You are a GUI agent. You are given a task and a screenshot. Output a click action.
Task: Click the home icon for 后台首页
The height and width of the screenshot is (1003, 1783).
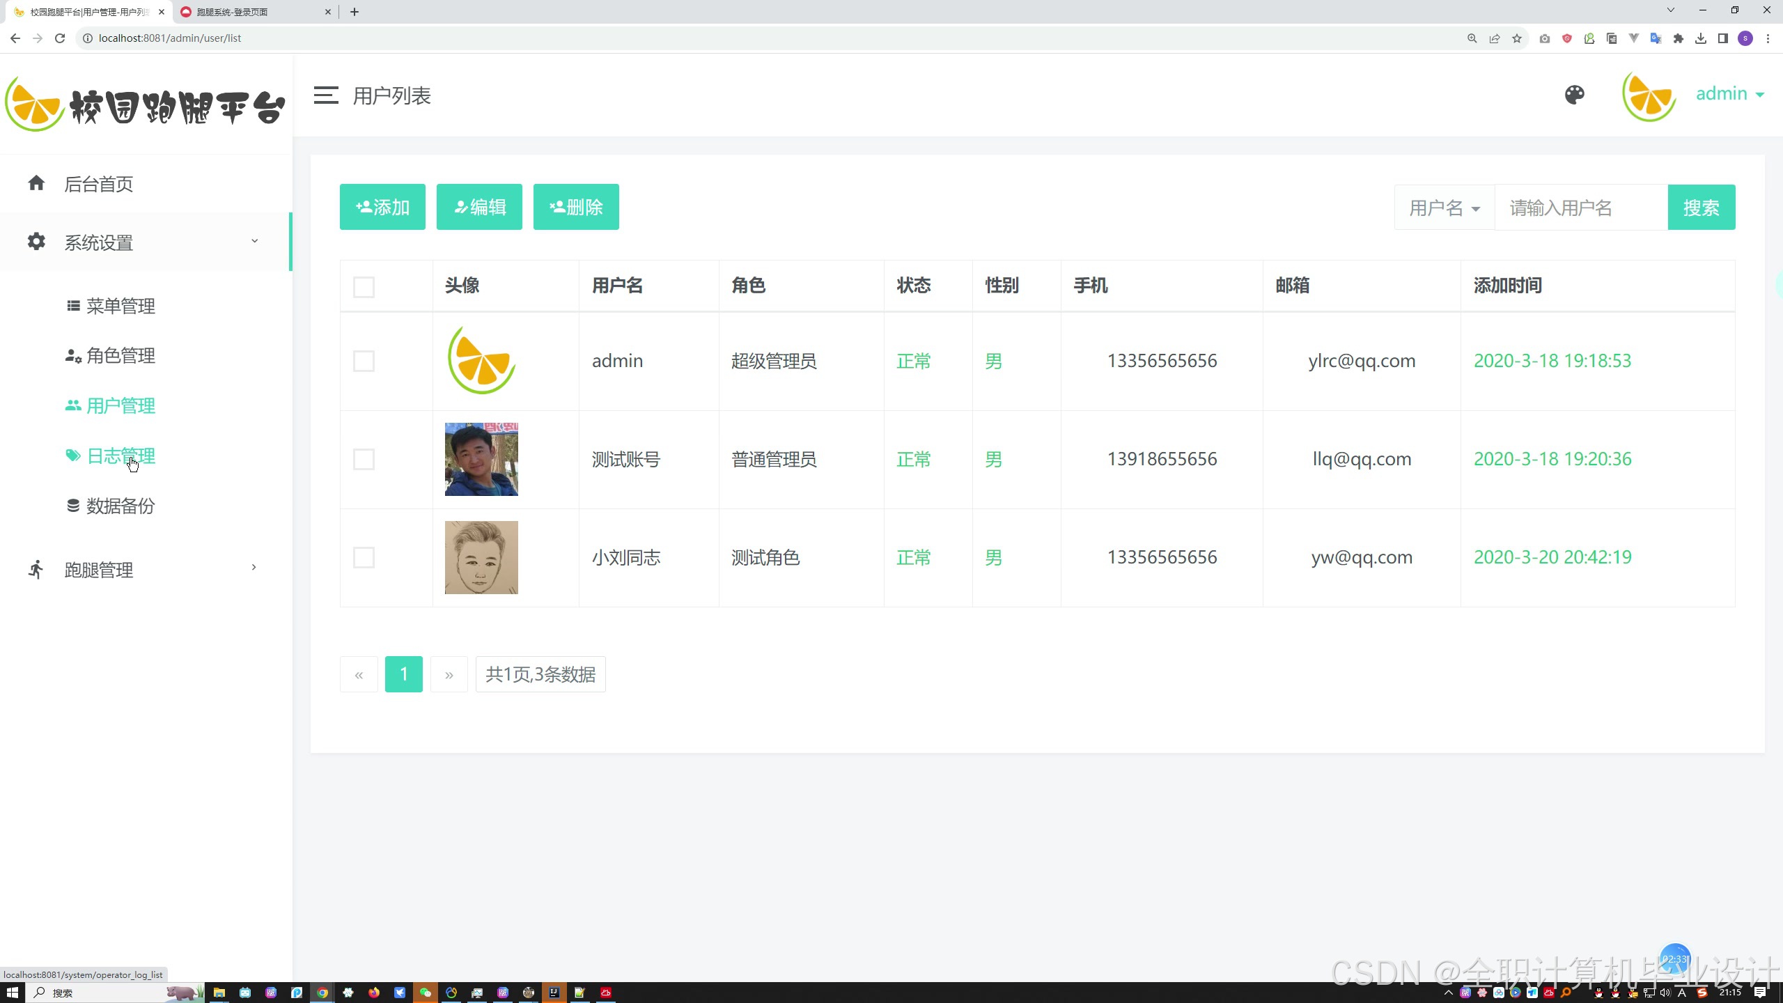(36, 183)
